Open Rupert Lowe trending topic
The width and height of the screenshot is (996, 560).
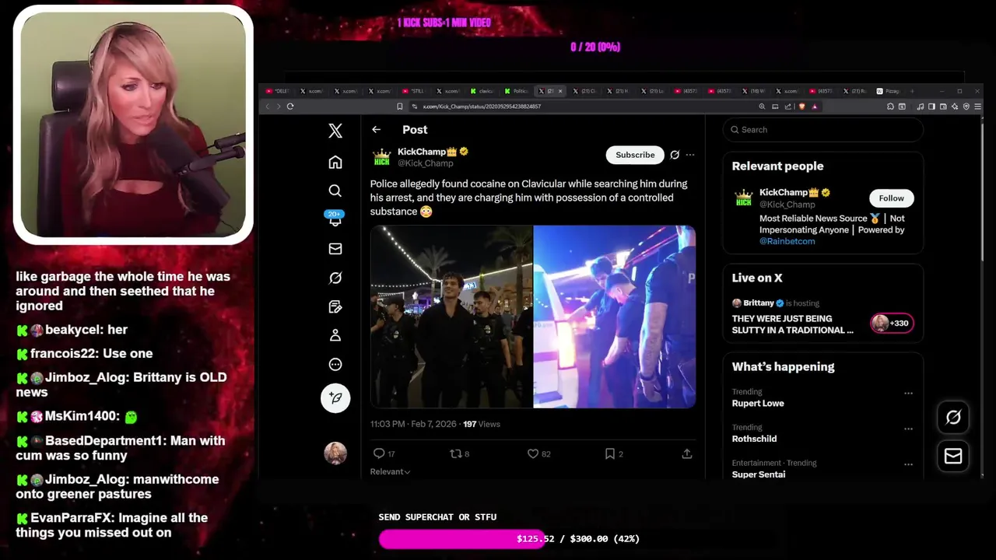[x=757, y=404]
